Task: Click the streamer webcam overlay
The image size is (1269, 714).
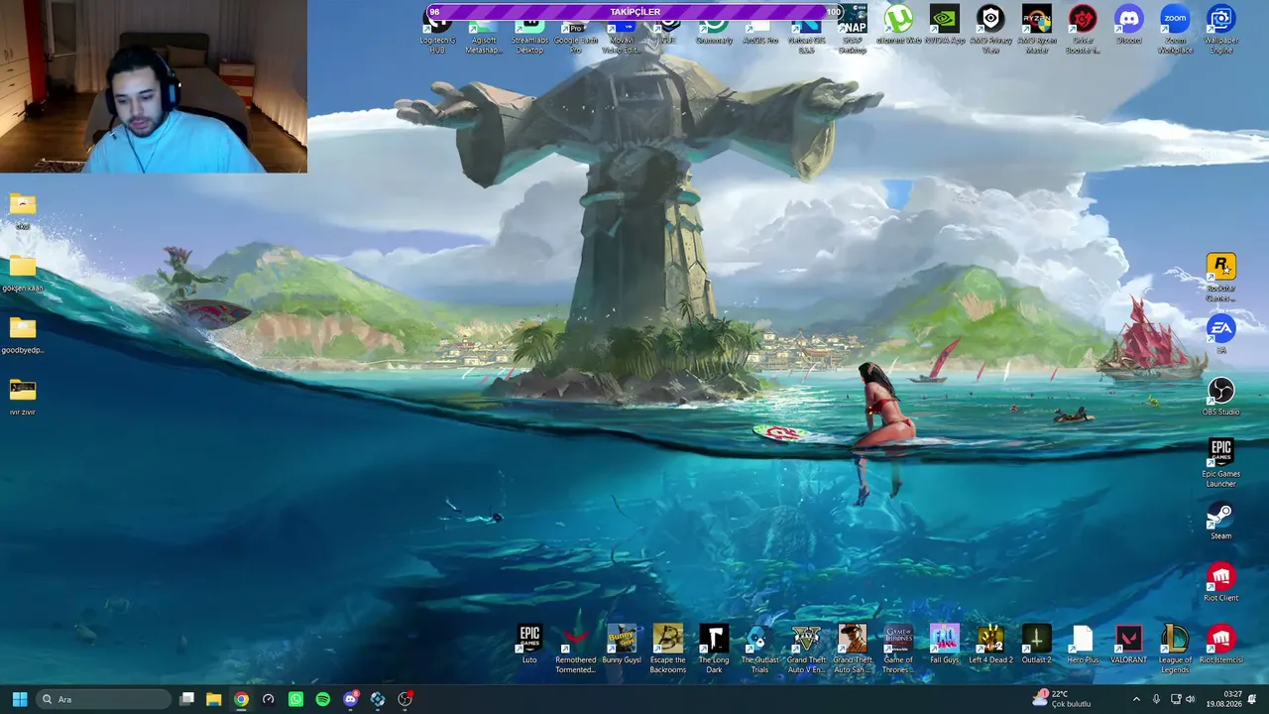Action: click(x=154, y=86)
